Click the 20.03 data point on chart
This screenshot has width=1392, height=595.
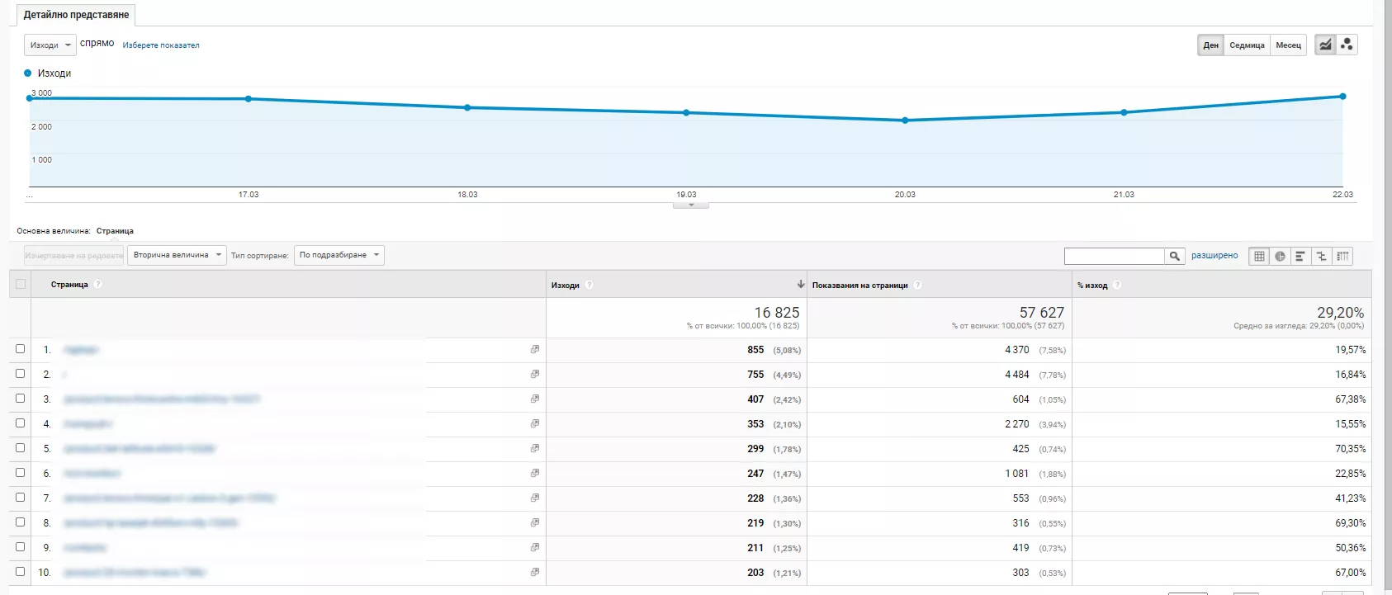(905, 120)
